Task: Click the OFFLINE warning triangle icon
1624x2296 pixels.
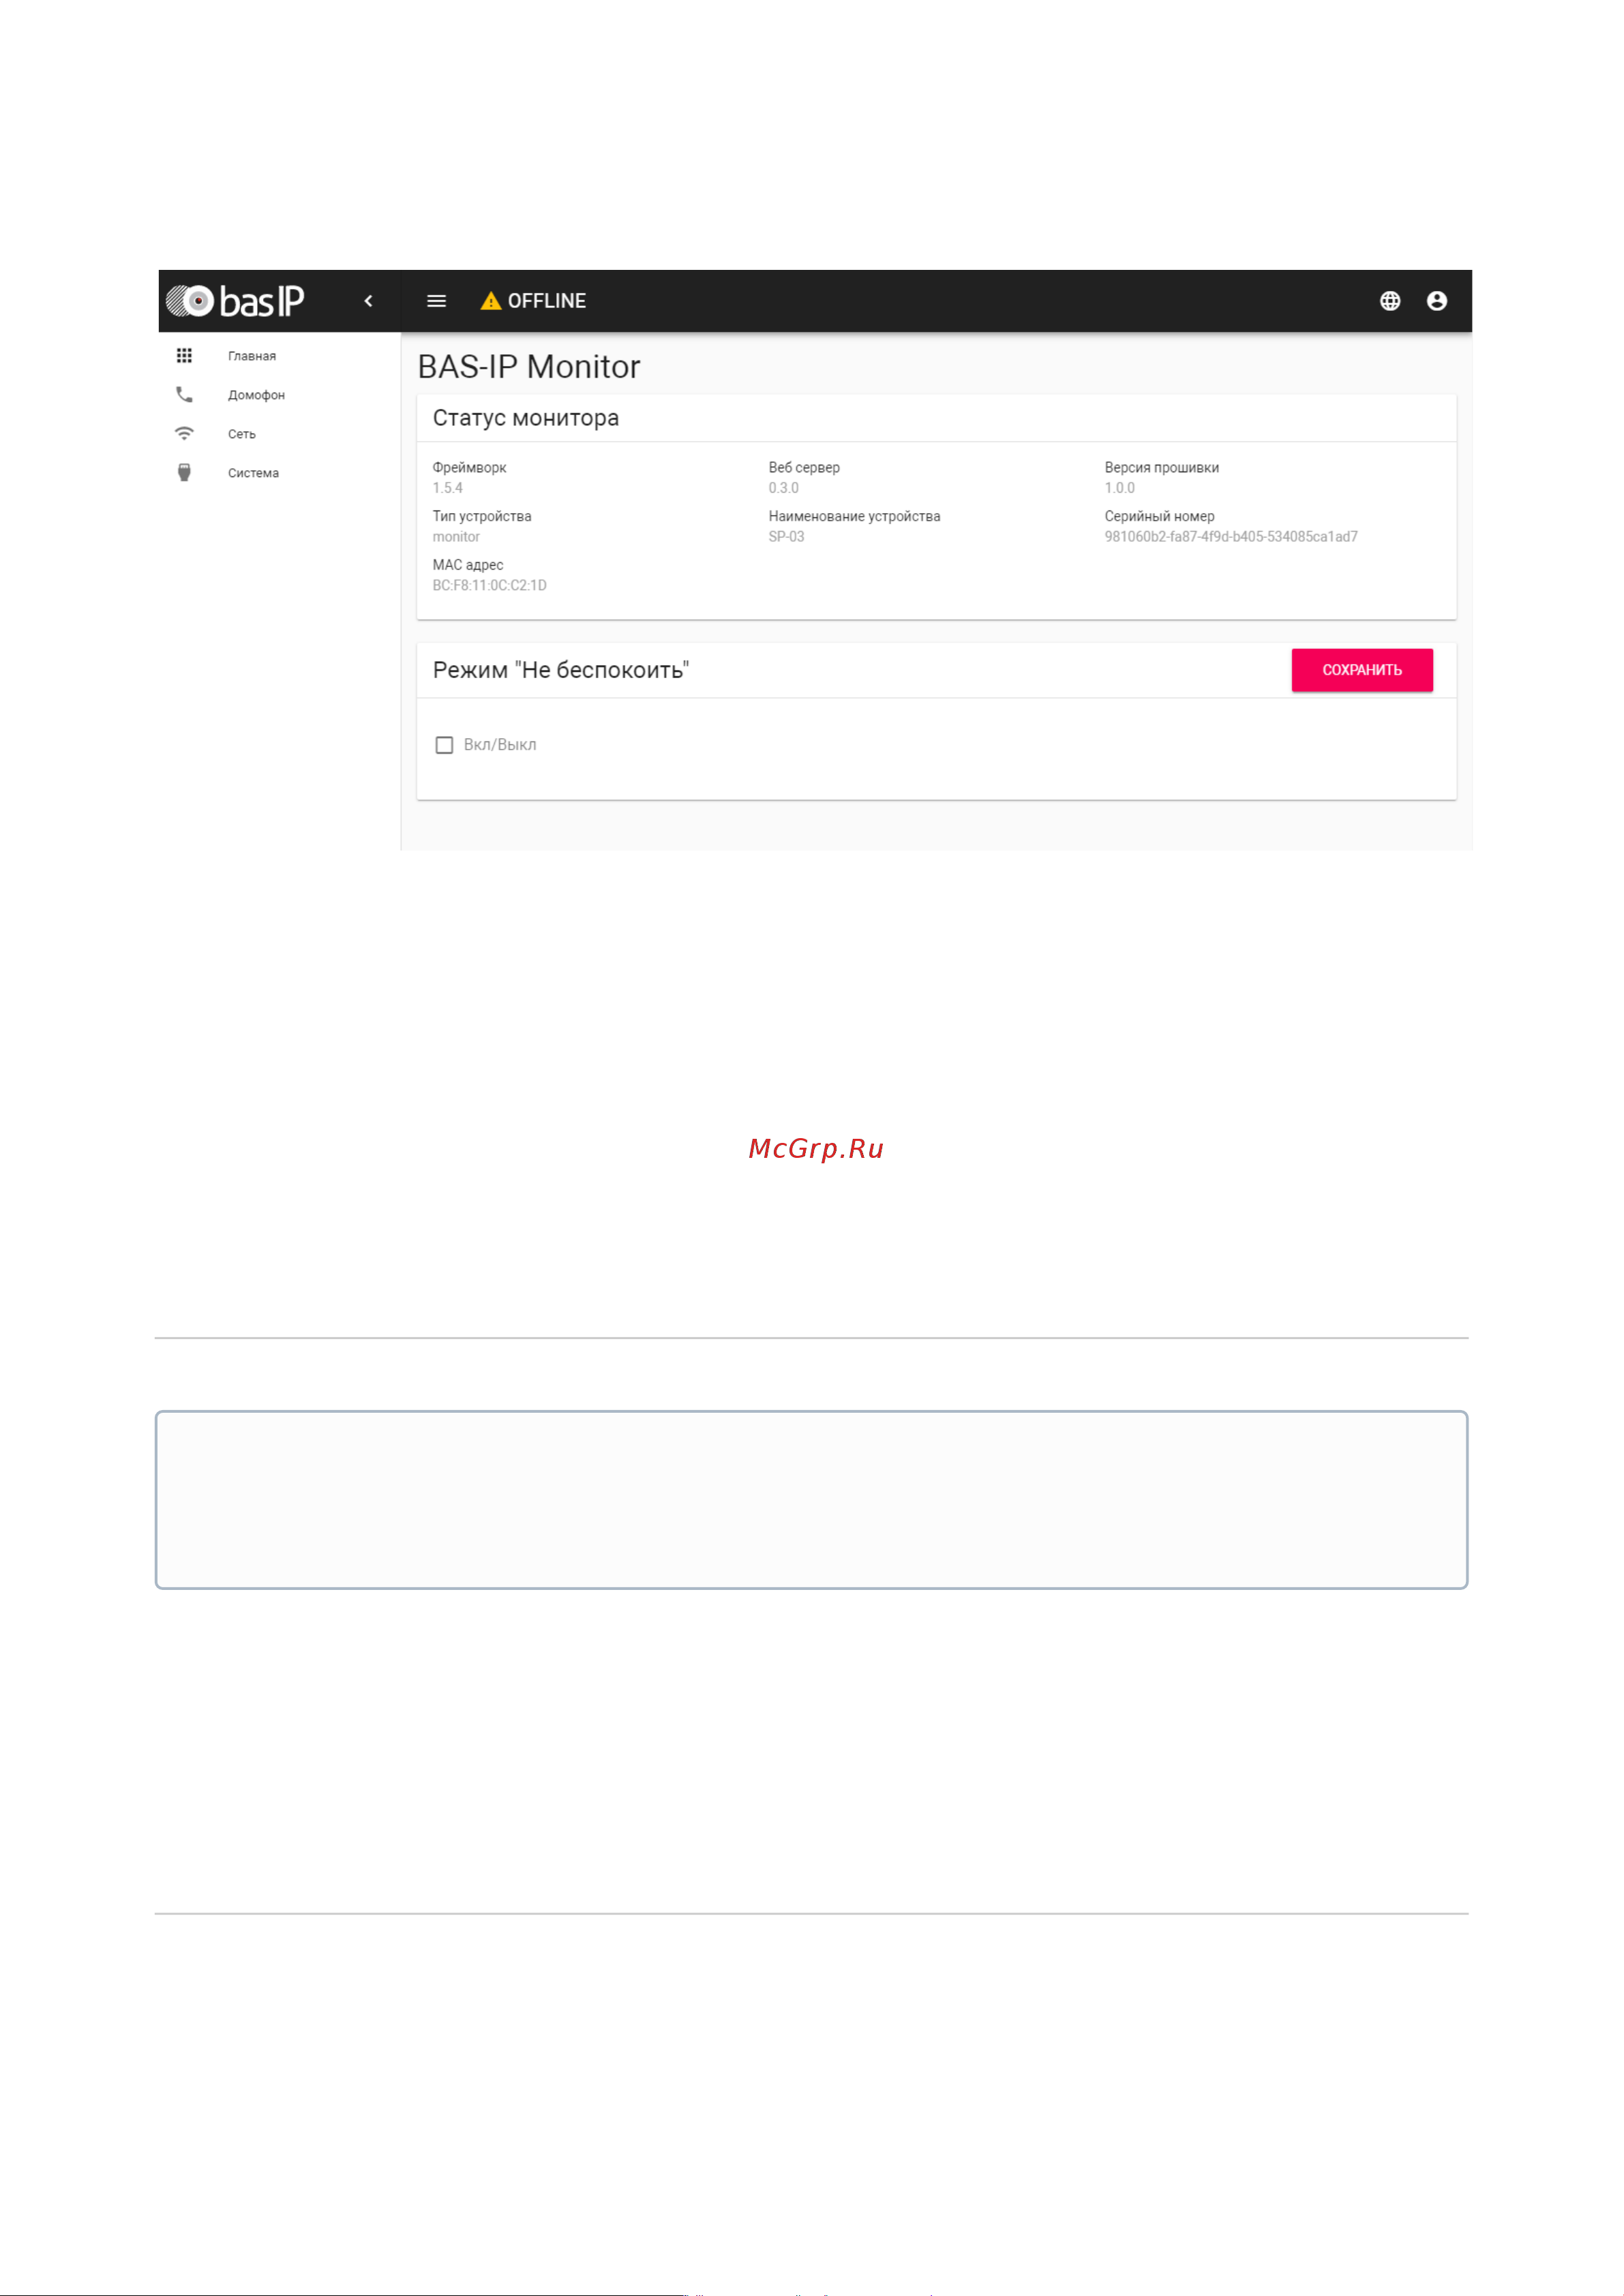Action: [x=490, y=301]
